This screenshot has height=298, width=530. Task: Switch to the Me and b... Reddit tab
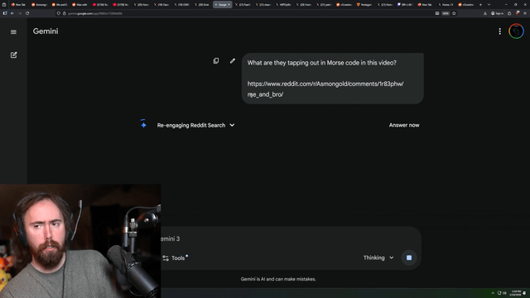click(60, 5)
